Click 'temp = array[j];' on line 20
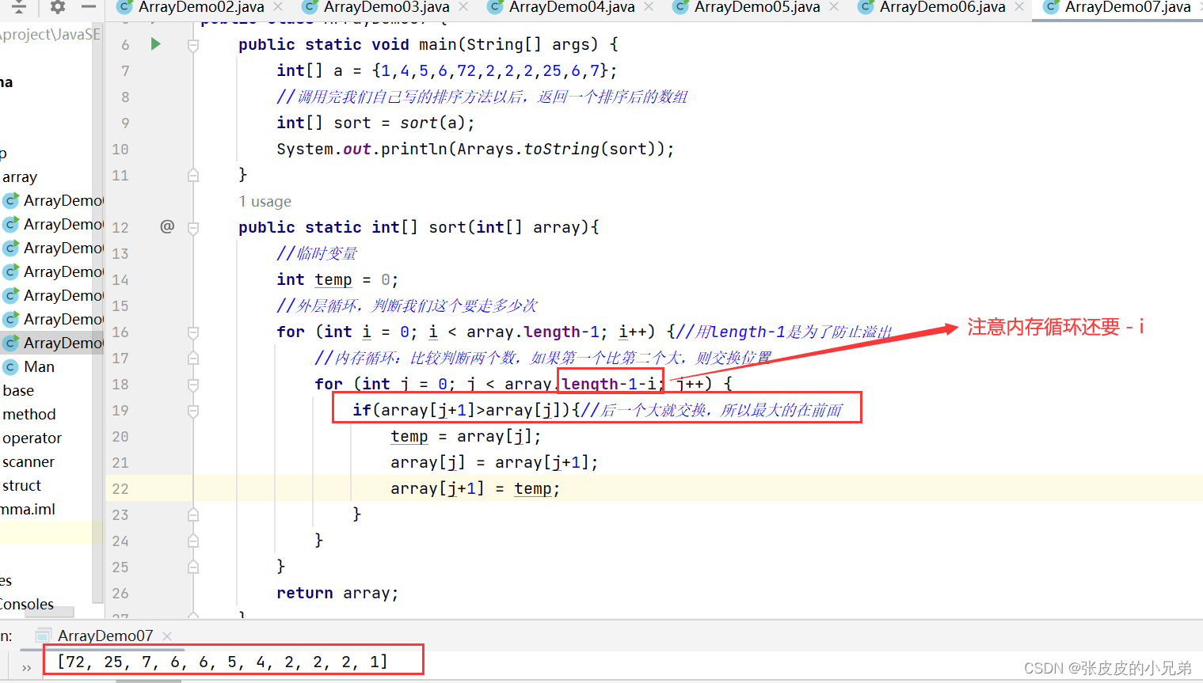Viewport: 1203px width, 683px height. [466, 436]
